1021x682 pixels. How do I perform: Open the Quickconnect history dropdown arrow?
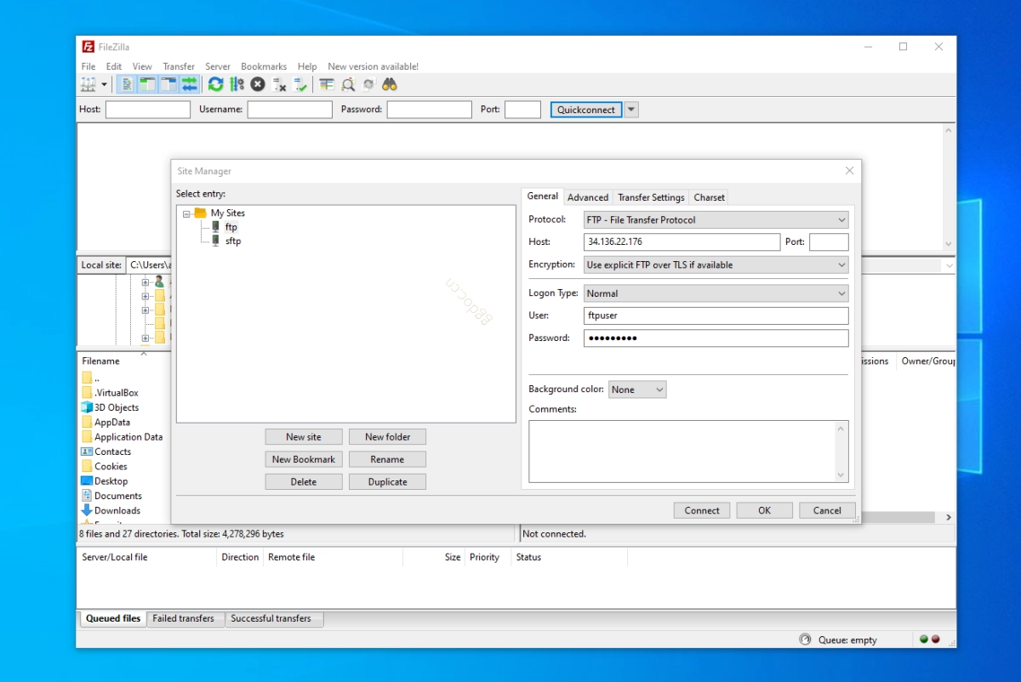(631, 110)
